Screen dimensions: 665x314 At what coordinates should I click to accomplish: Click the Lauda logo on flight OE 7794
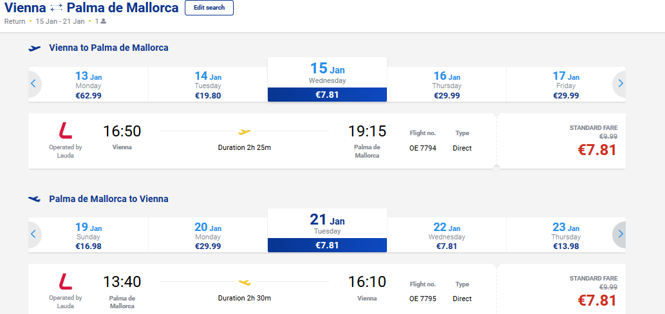pyautogui.click(x=65, y=131)
